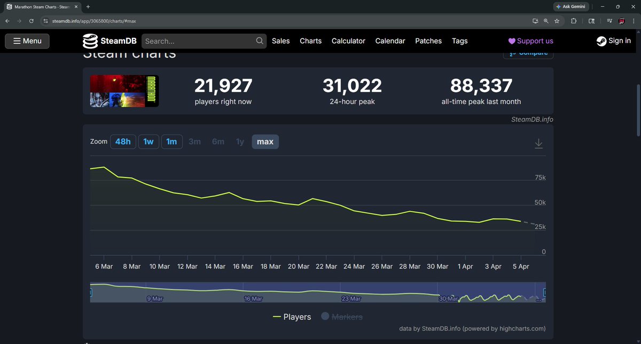Screen dimensions: 641x344
Task: Grab the left navigator range handle
Action: coord(91,292)
